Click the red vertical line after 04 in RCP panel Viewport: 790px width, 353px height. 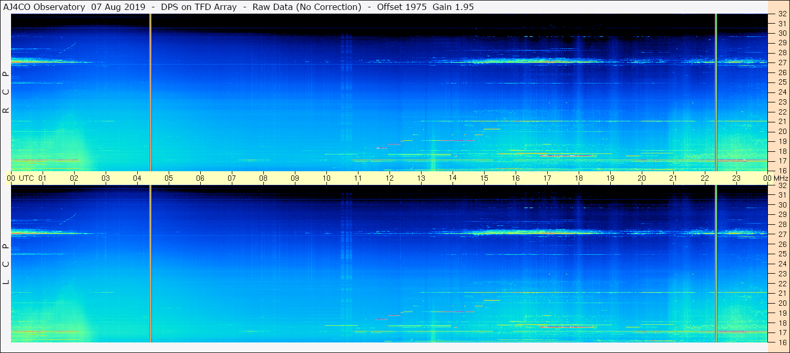click(150, 92)
